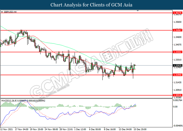183x131 pixels.
Task: Click the 1.30910 price axis value
Action: 178,90
